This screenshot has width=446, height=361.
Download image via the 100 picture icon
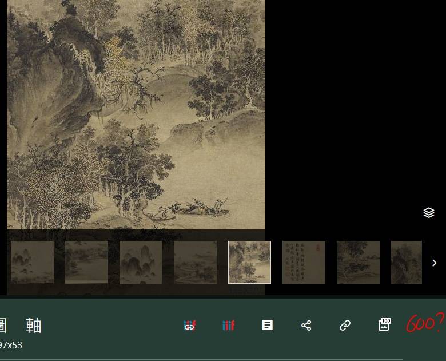(384, 324)
